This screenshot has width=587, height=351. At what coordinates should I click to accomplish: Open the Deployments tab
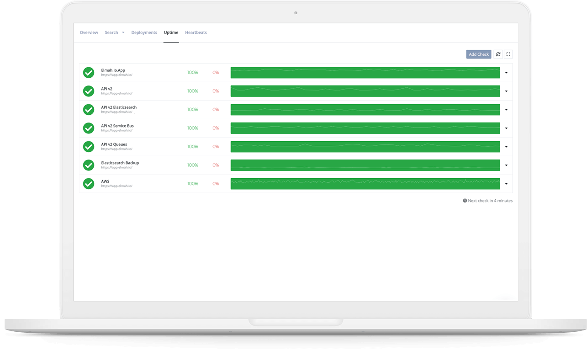pyautogui.click(x=144, y=32)
